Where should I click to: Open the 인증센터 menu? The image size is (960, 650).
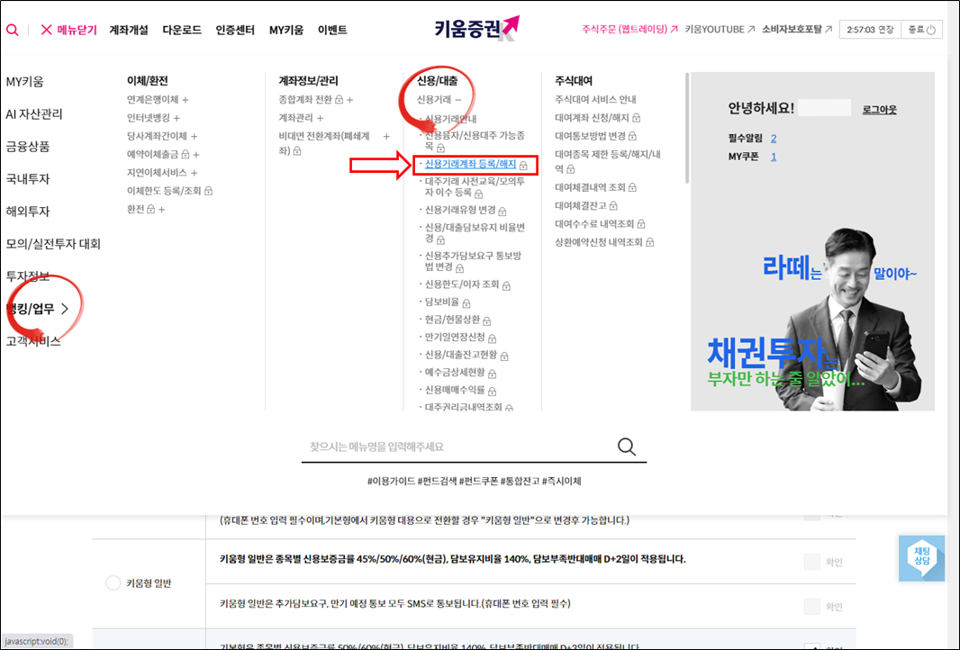click(235, 30)
